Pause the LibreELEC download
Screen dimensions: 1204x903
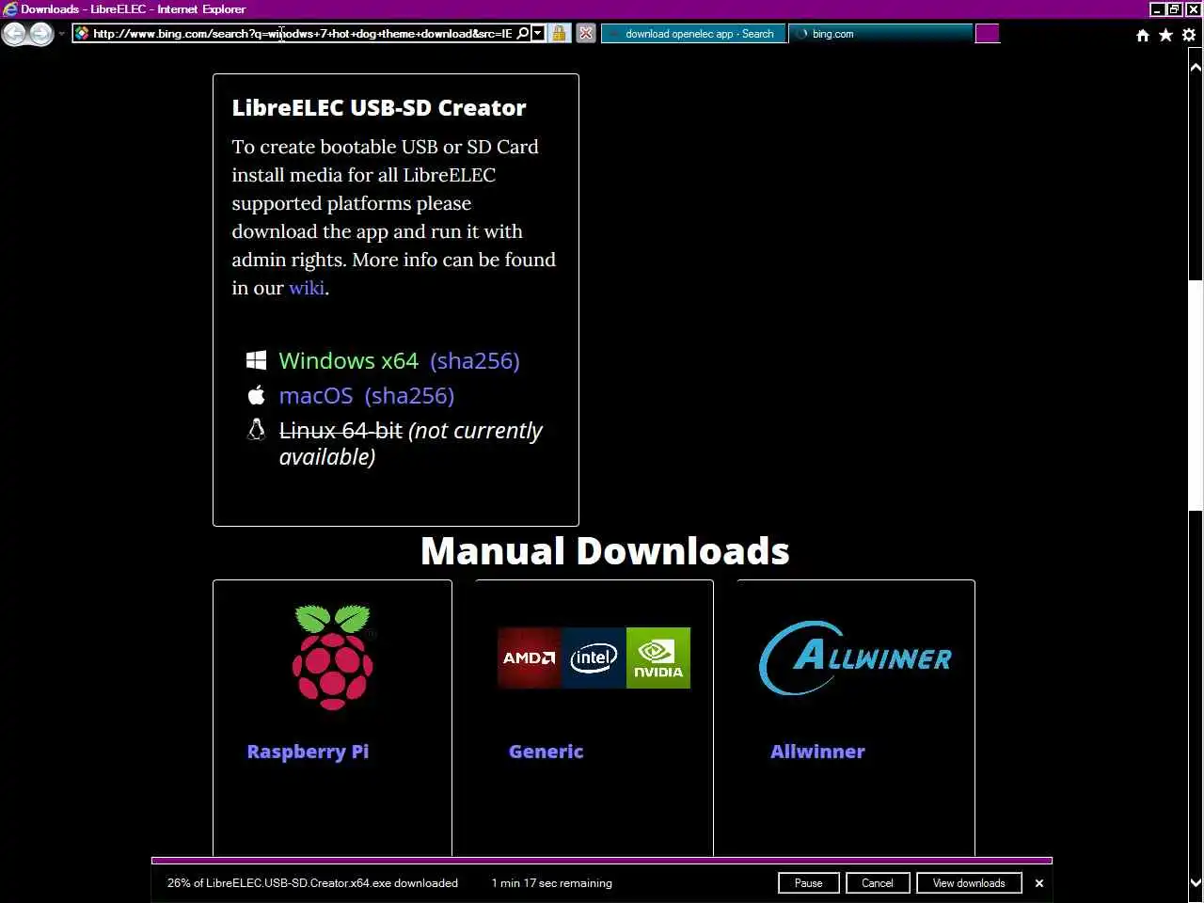(x=809, y=883)
